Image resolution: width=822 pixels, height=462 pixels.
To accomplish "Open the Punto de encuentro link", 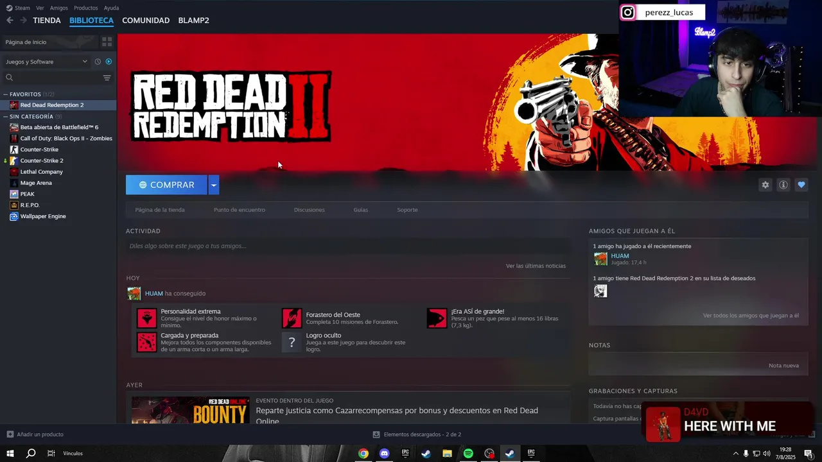I will 240,210.
